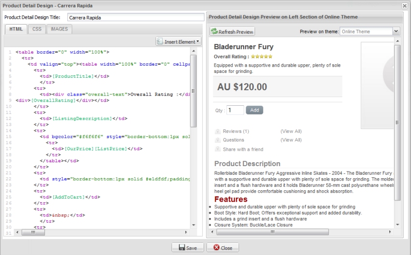Click the preview pane horizontal scrollbar thumb
The image size is (411, 255).
(x=273, y=232)
